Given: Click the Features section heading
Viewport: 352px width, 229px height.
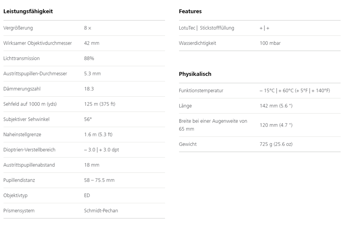Looking at the screenshot, I should point(190,11).
